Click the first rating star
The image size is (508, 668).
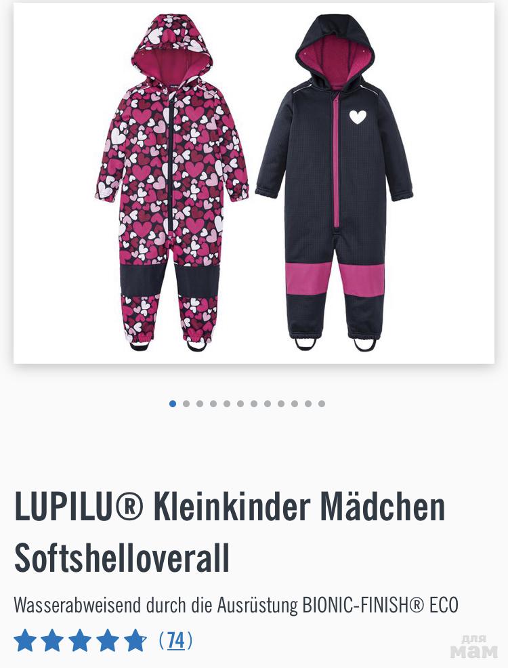[24, 640]
